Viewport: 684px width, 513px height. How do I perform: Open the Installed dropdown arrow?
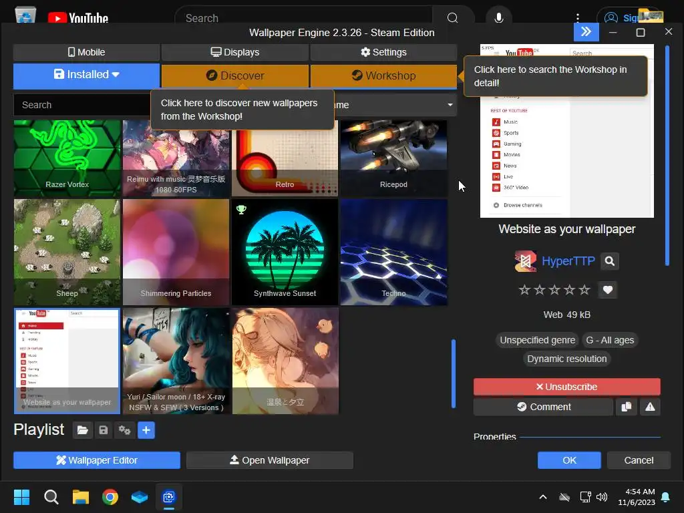click(x=116, y=75)
